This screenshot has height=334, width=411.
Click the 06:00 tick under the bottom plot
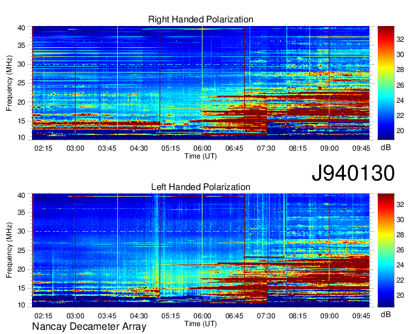pyautogui.click(x=202, y=316)
